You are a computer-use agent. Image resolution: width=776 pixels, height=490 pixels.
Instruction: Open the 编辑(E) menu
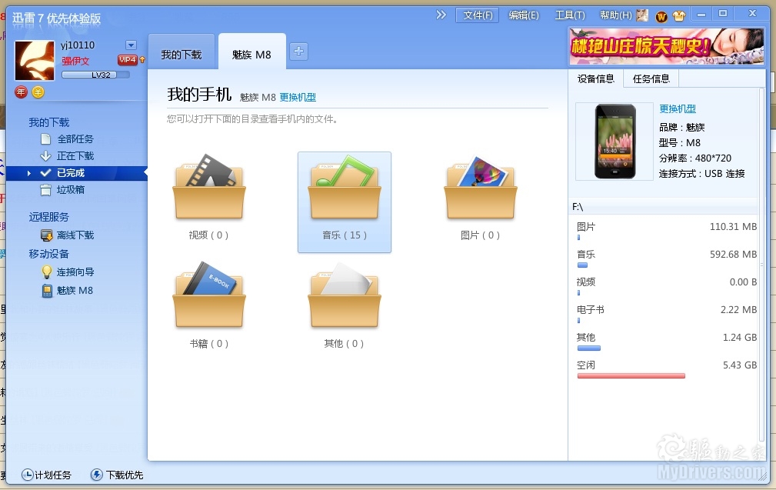coord(524,15)
